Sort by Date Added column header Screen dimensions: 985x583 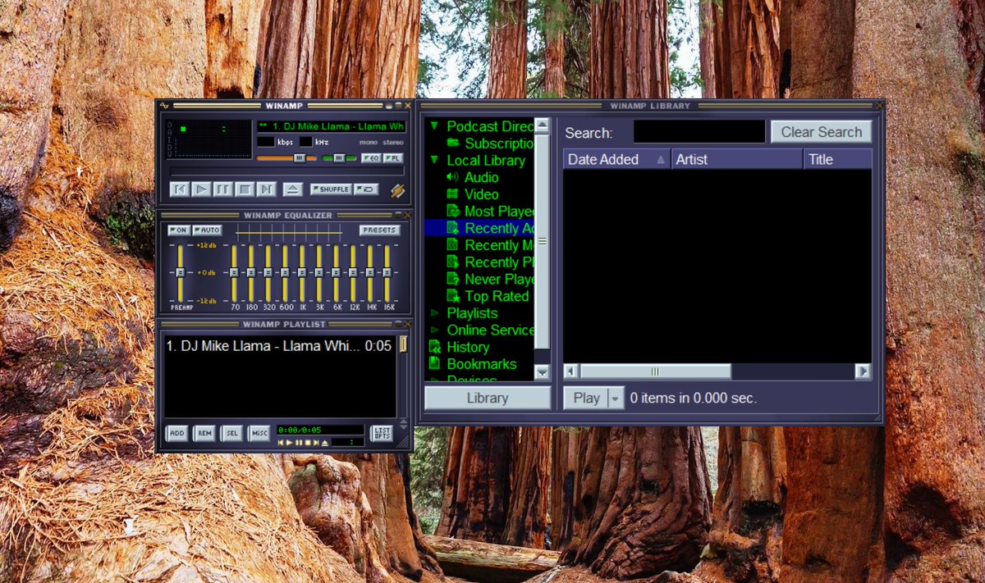point(617,159)
